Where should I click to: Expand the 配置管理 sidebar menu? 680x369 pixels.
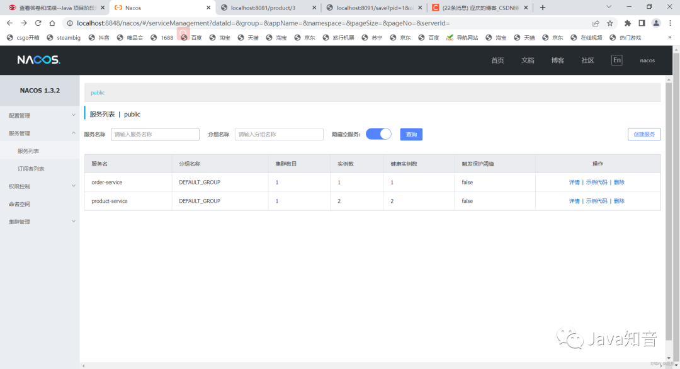(40, 115)
